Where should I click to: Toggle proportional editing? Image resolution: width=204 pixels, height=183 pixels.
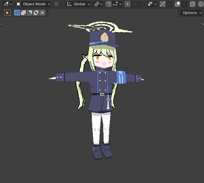coord(127,4)
